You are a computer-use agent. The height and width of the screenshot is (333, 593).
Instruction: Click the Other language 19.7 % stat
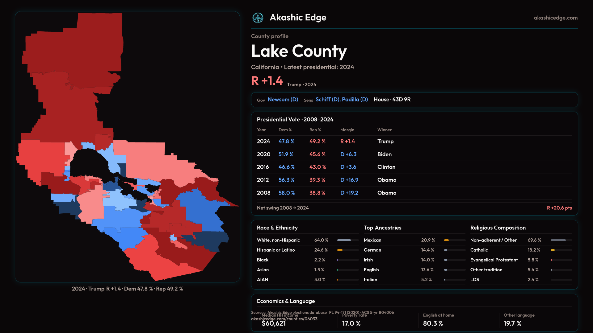coord(512,323)
